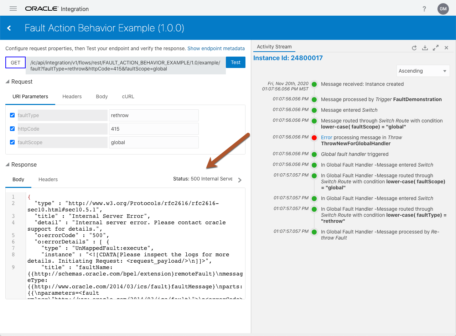Click the Error link in activity stream
The width and height of the screenshot is (456, 336).
pyautogui.click(x=326, y=137)
